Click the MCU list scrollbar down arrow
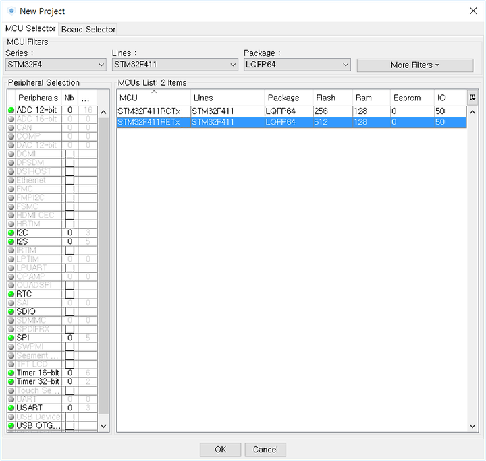The height and width of the screenshot is (461, 486). pyautogui.click(x=473, y=426)
